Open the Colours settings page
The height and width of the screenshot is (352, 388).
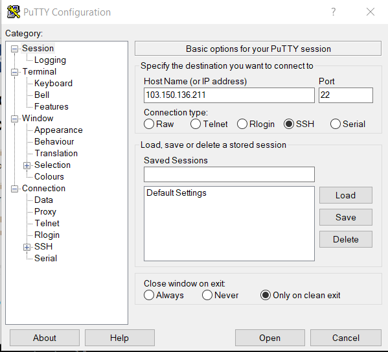(49, 176)
